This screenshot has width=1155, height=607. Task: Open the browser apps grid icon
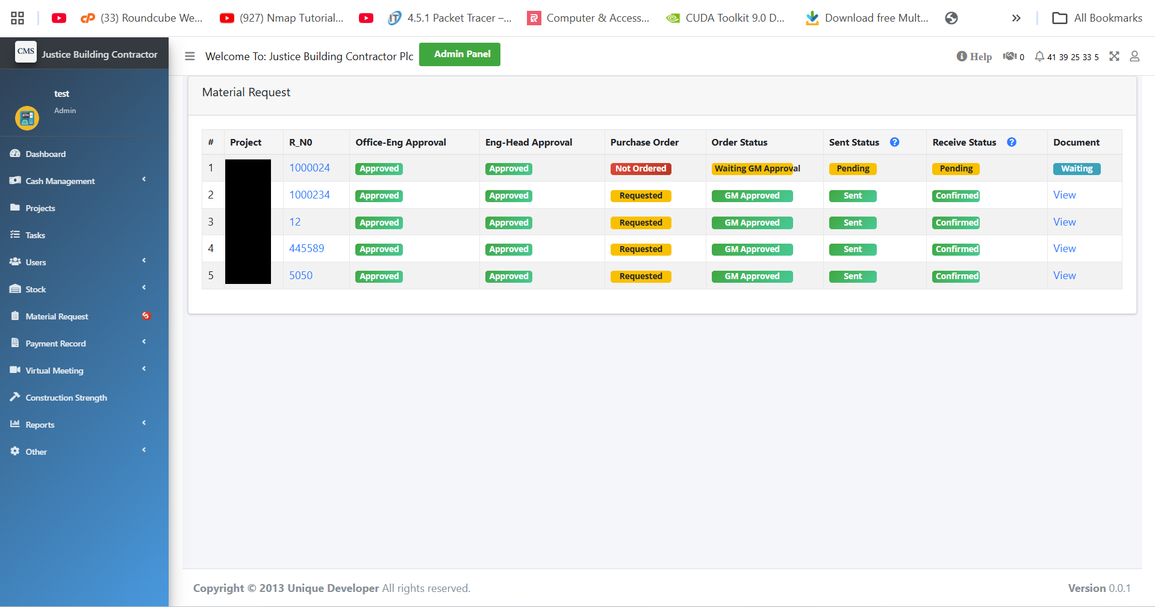point(17,18)
